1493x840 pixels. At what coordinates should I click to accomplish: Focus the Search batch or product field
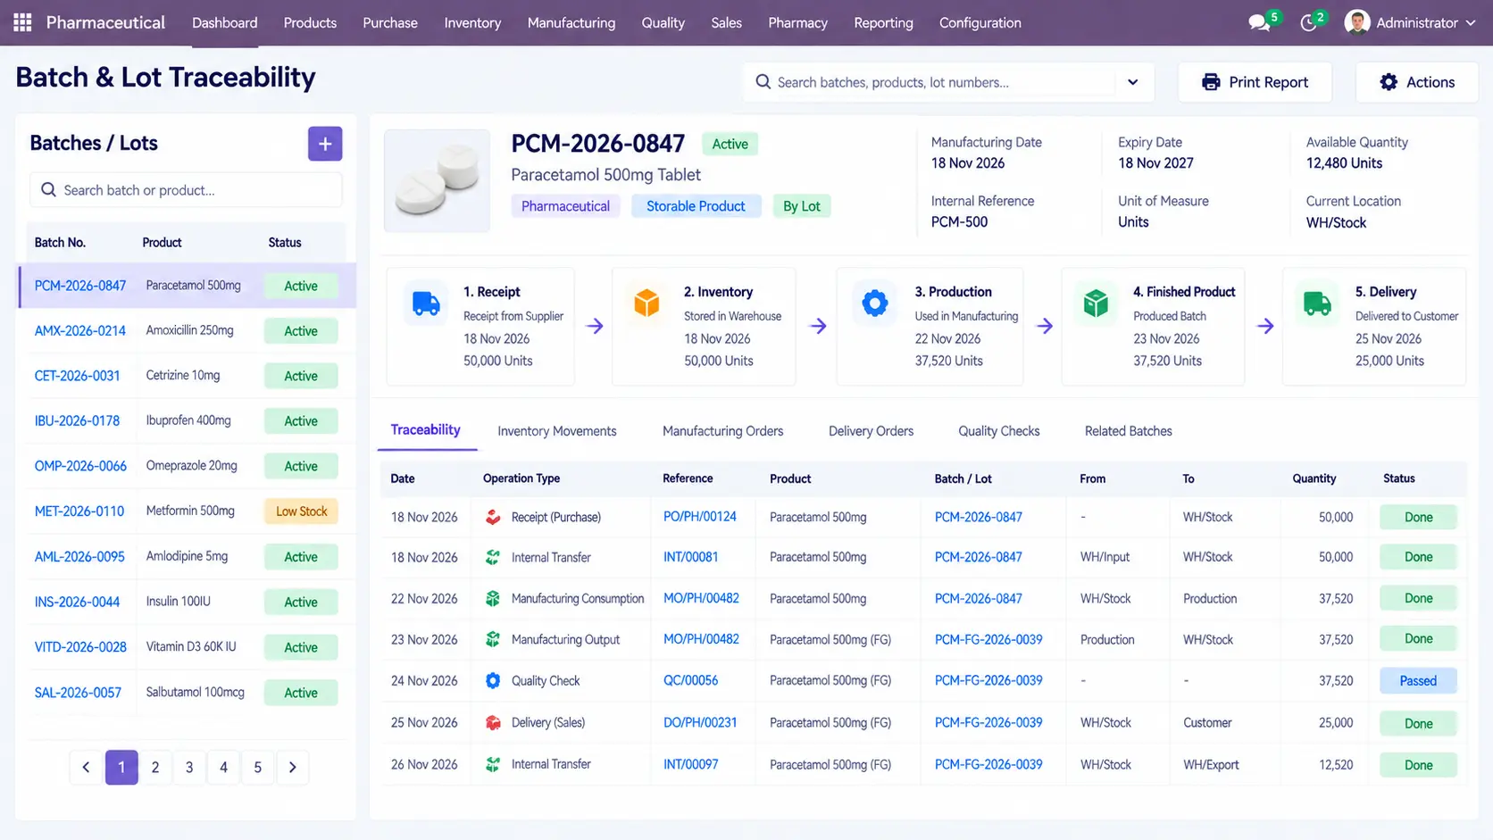pos(186,190)
